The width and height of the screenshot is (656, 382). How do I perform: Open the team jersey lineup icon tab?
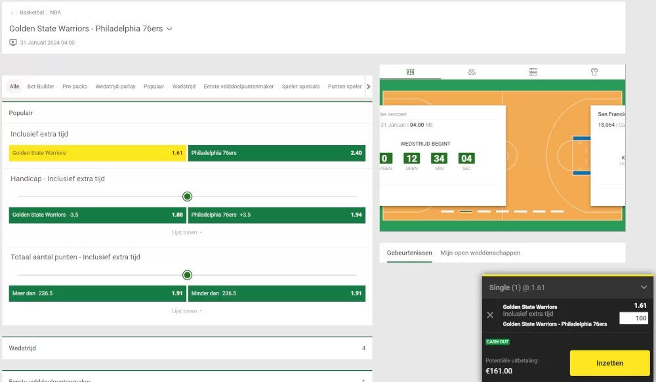(x=594, y=72)
